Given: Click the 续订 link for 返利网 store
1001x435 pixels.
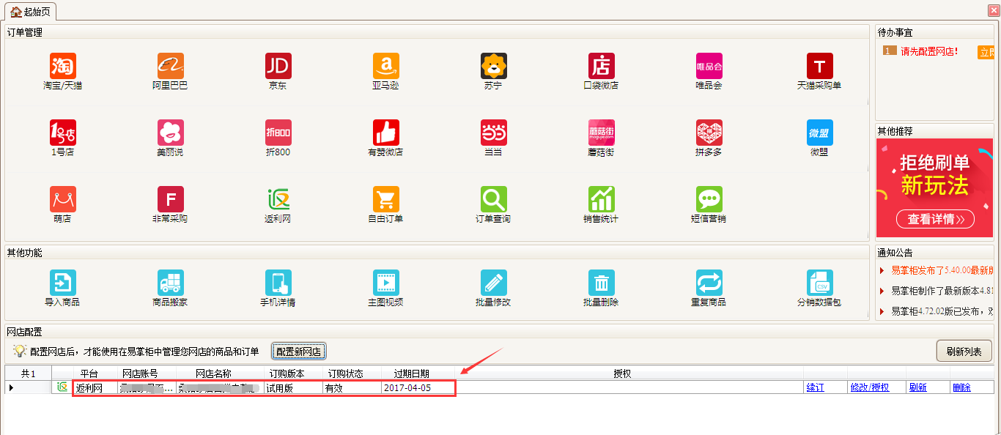Looking at the screenshot, I should [815, 387].
